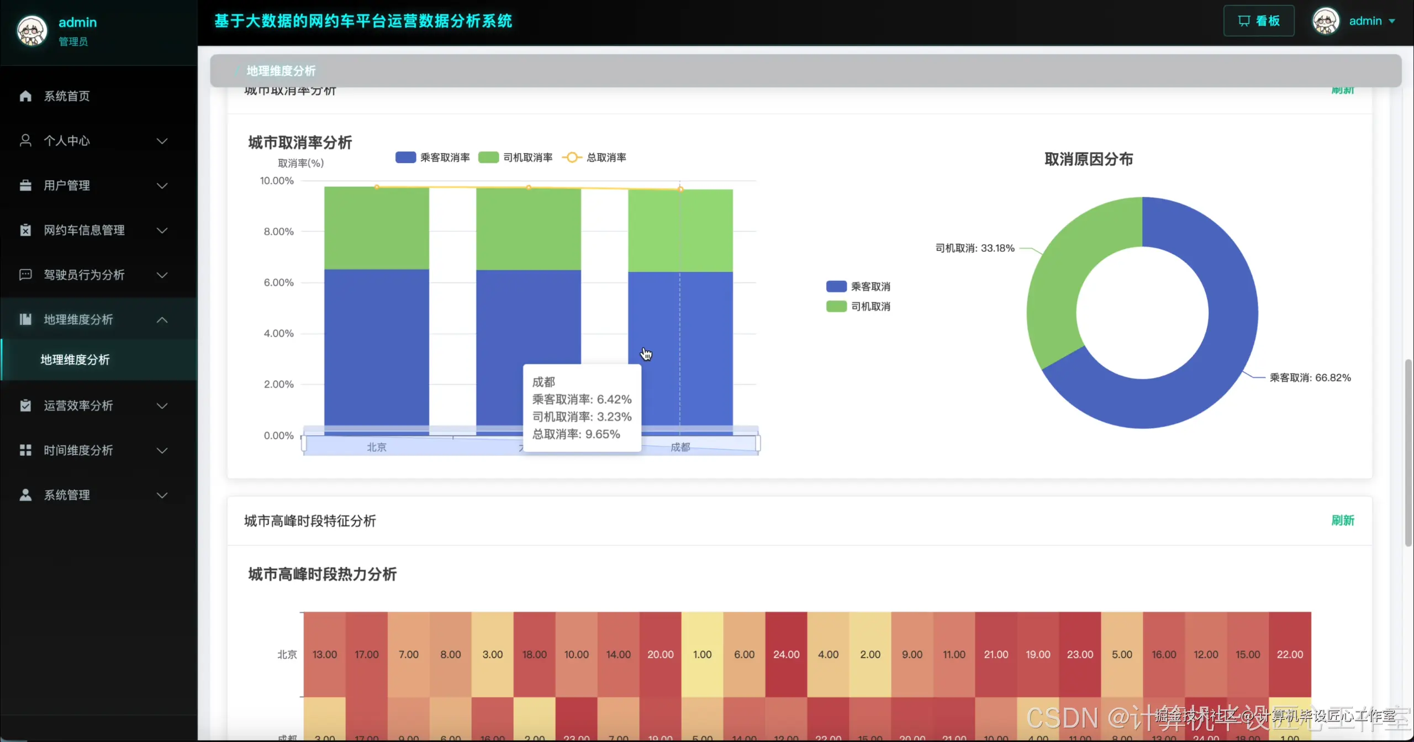Click the icon beside 网约车信息管理
The image size is (1414, 742).
25,230
